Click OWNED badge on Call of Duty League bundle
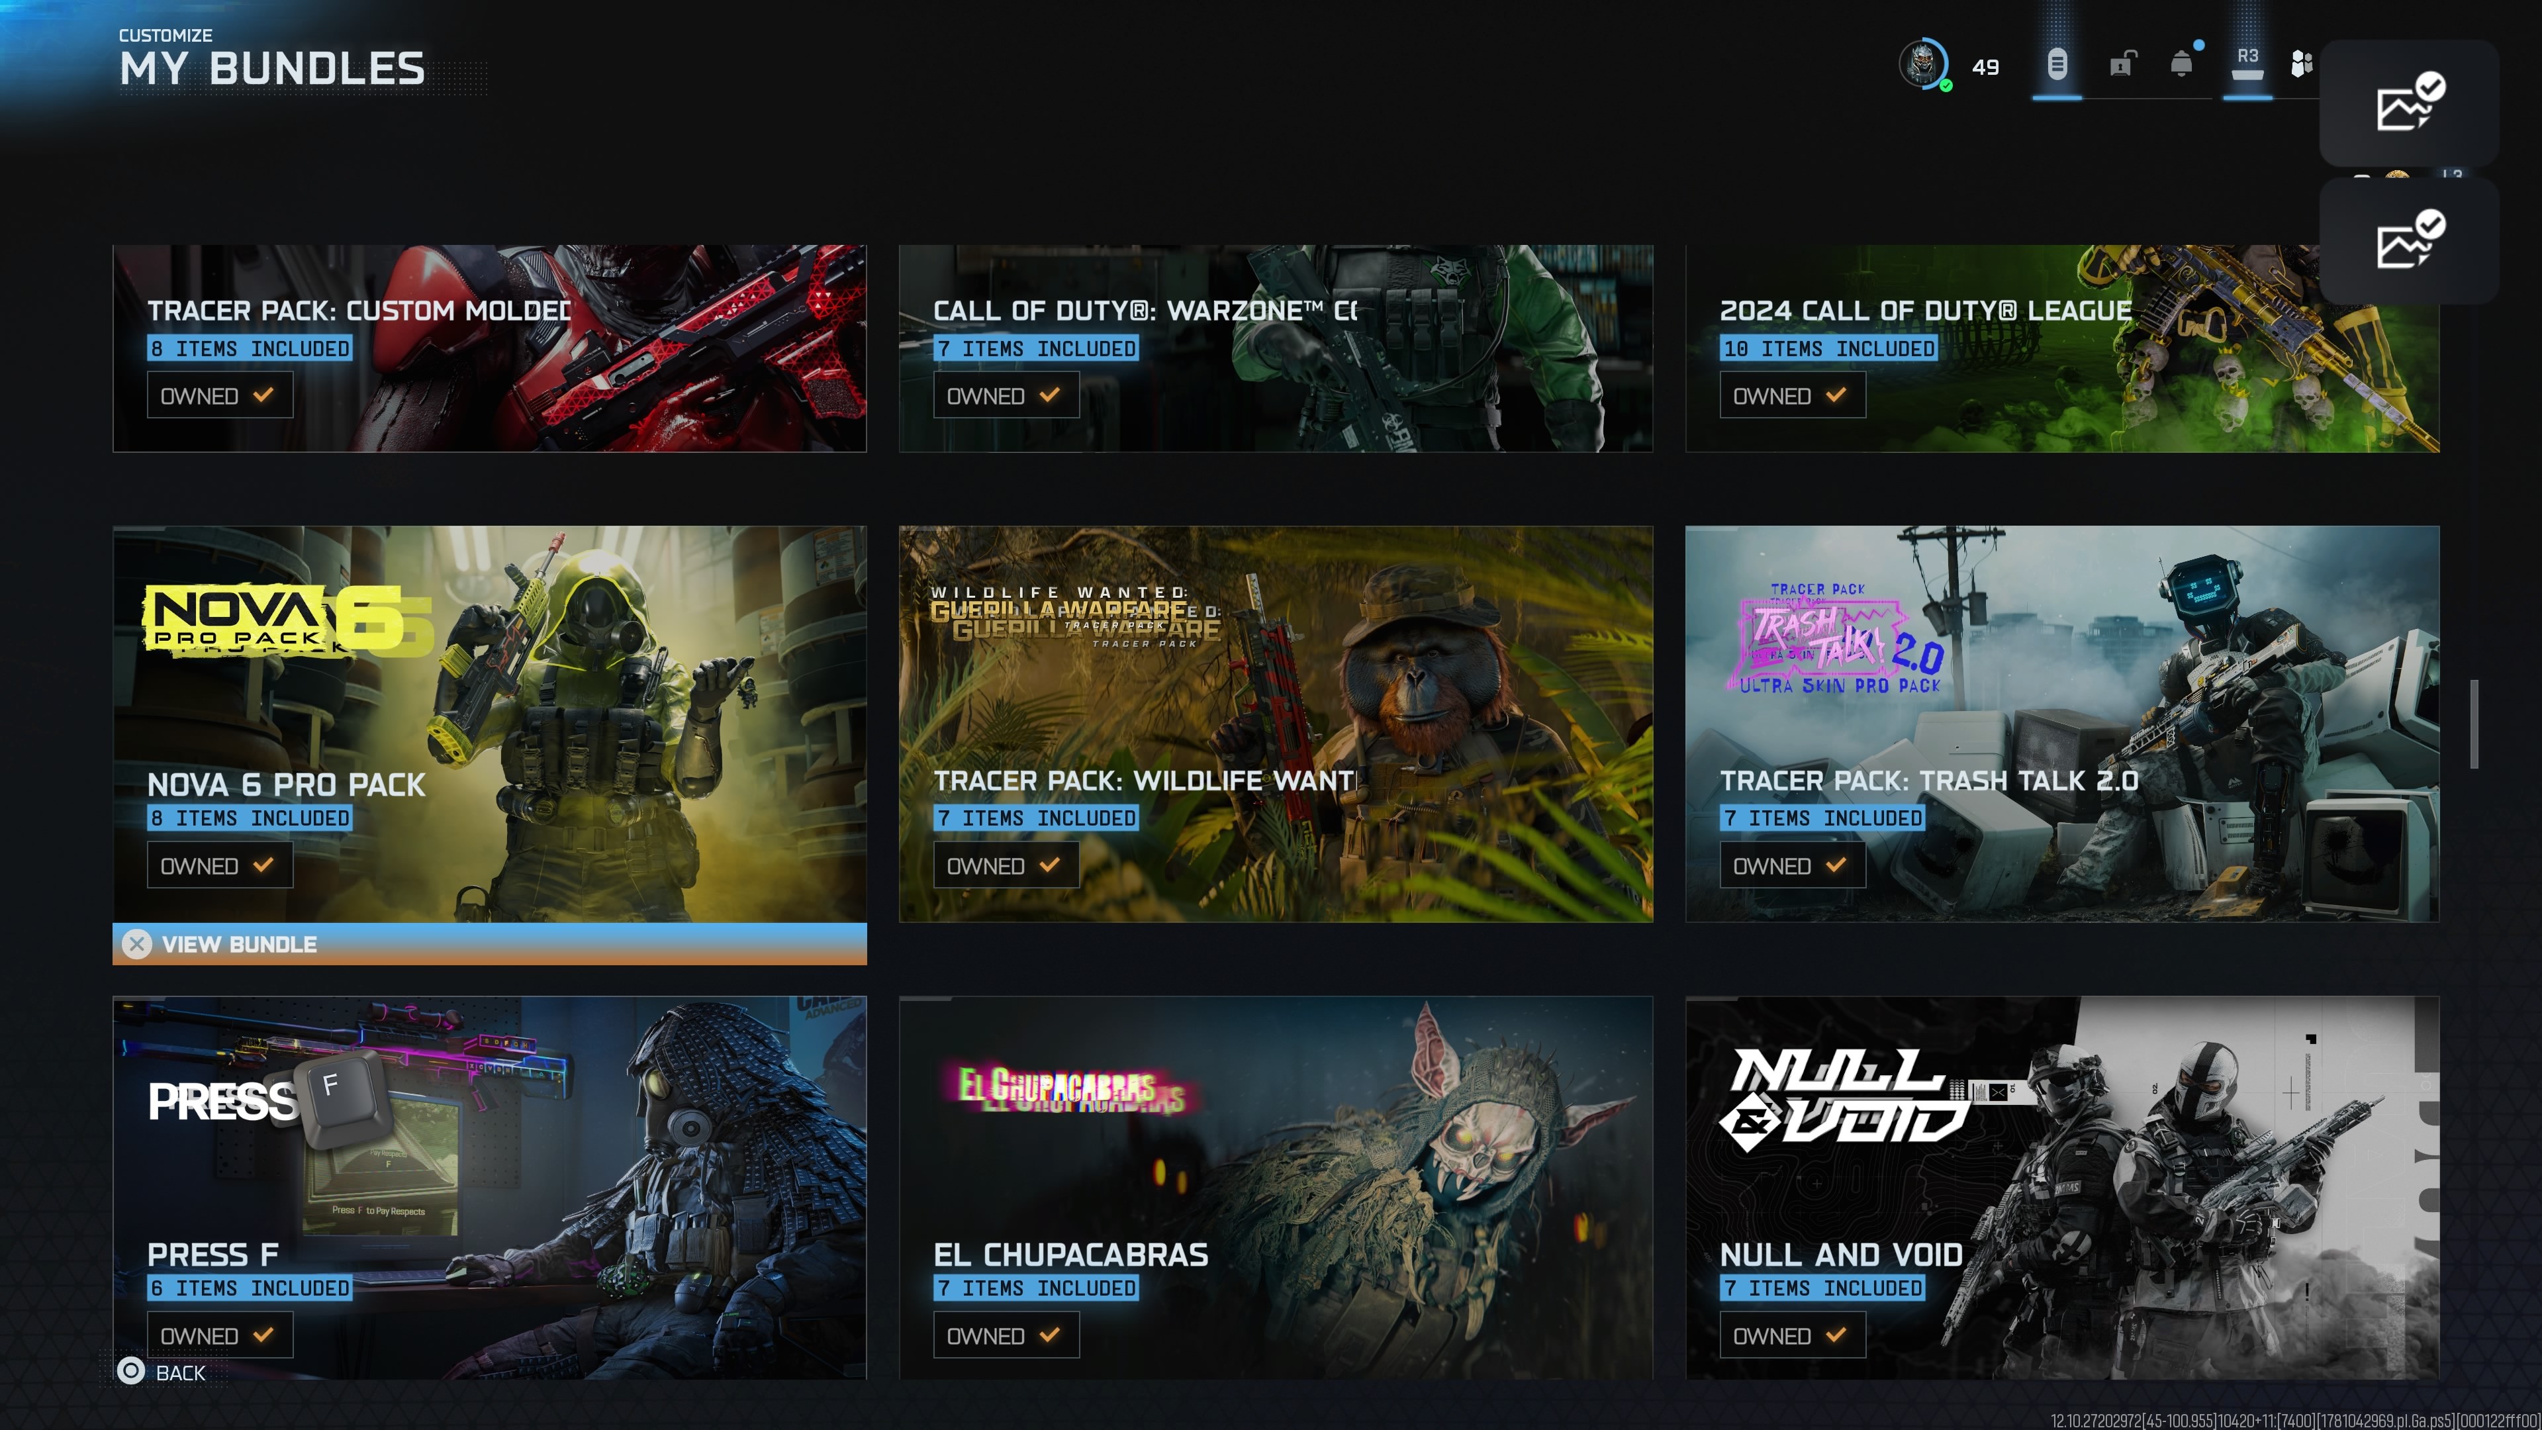This screenshot has height=1430, width=2542. [1792, 396]
